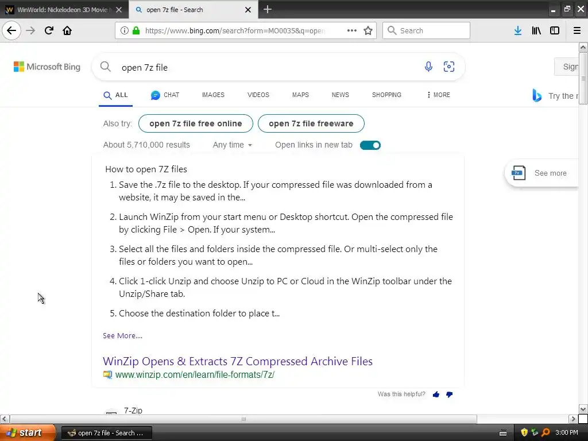Expand the MORE search categories menu
This screenshot has height=441, width=588.
(438, 95)
